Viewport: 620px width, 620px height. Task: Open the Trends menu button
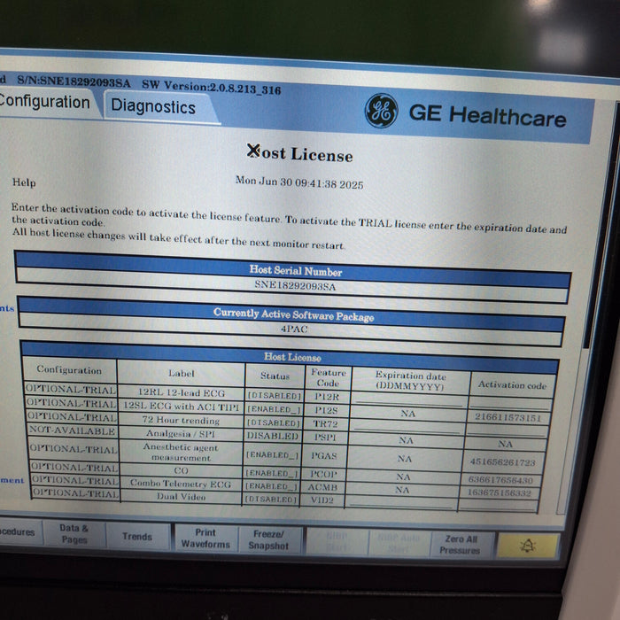[x=137, y=537]
